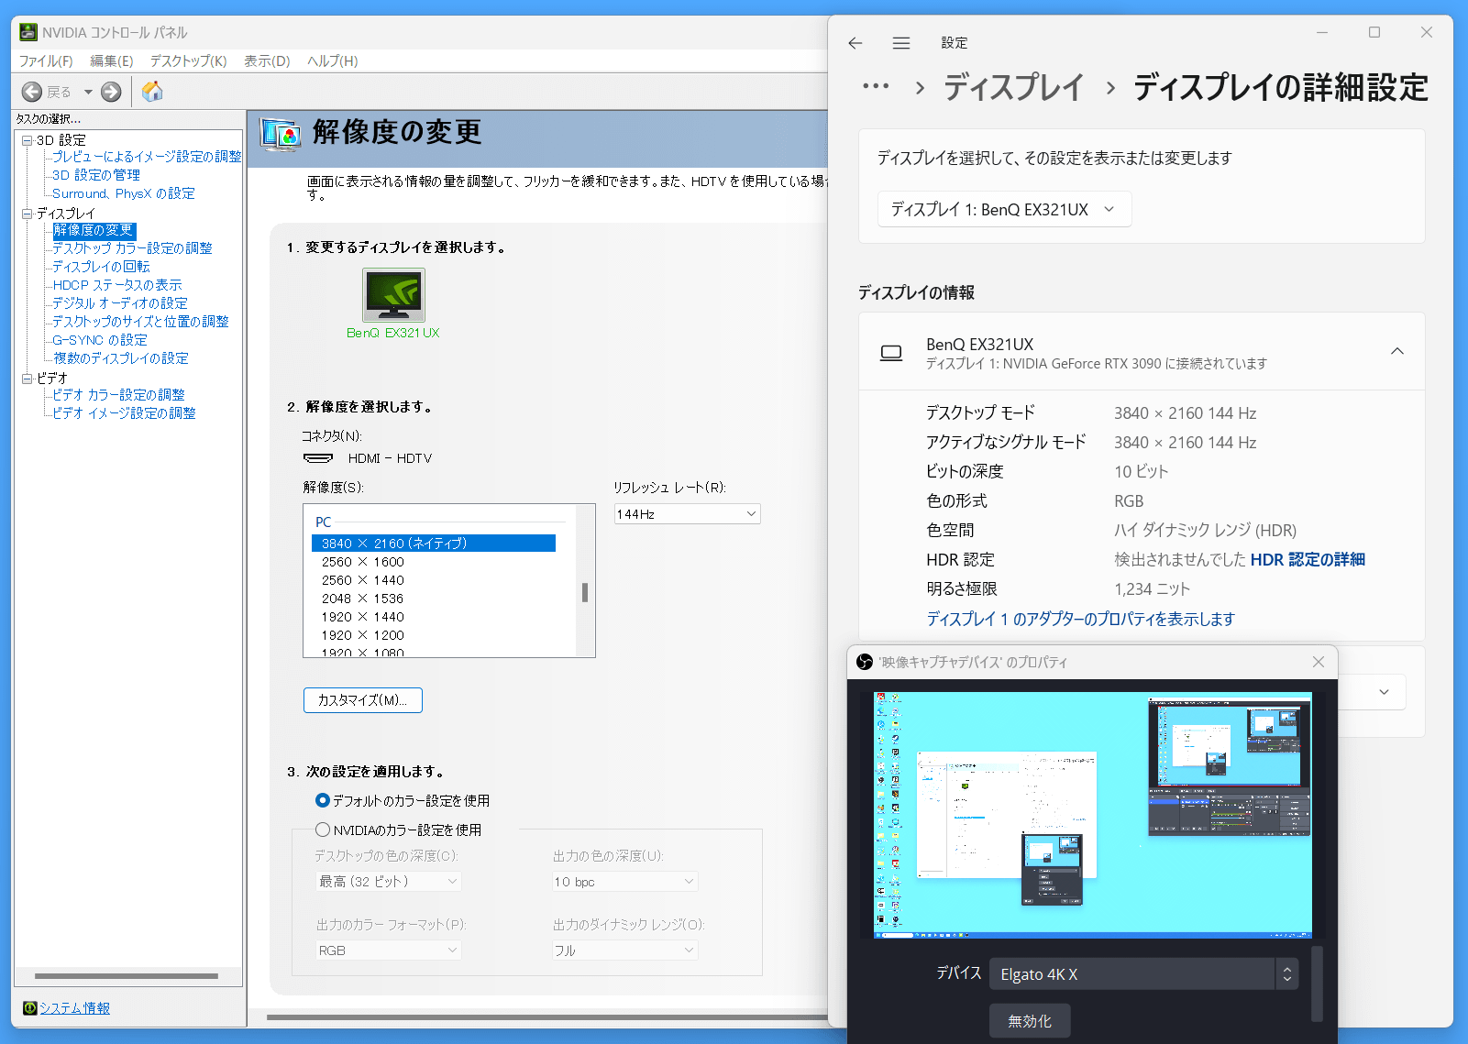The image size is (1468, 1044).
Task: Open デスクトップ カラー設定の調整 in tree
Action: (132, 248)
